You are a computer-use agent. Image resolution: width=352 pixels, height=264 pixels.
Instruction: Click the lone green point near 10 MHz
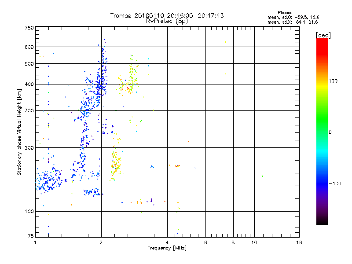point(262,176)
